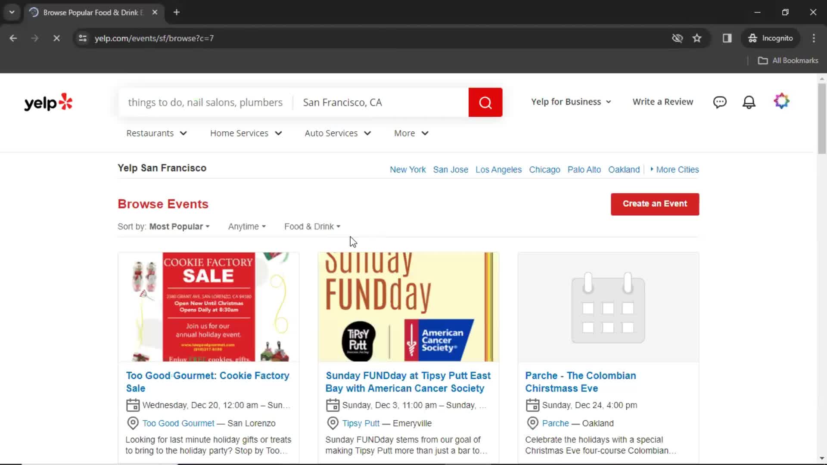Open site information icon in address bar
This screenshot has width=827, height=465.
83,38
